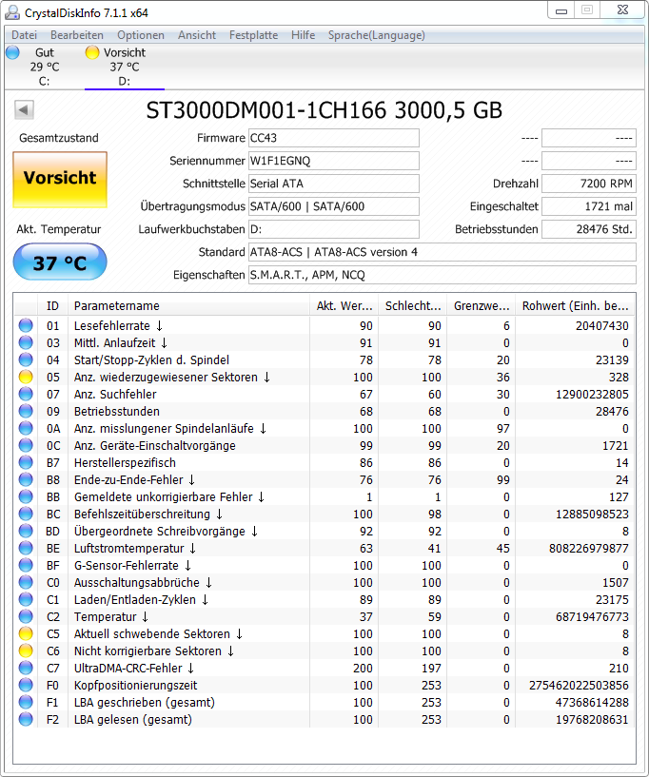Click the Parametername column header
This screenshot has width=649, height=777.
click(189, 305)
